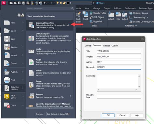Open the Status utility
154x124 pixels.
[x=50, y=73]
